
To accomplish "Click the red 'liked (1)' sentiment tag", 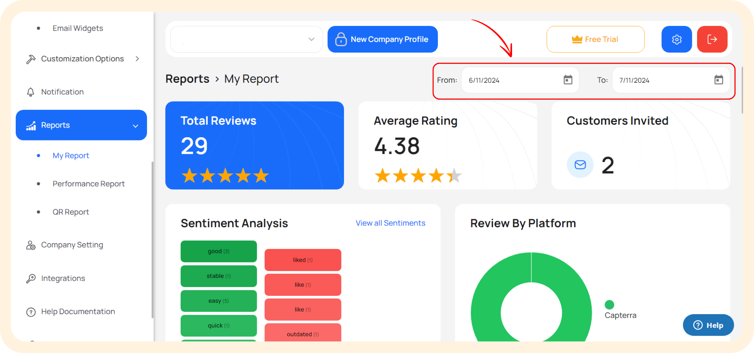I will click(303, 260).
